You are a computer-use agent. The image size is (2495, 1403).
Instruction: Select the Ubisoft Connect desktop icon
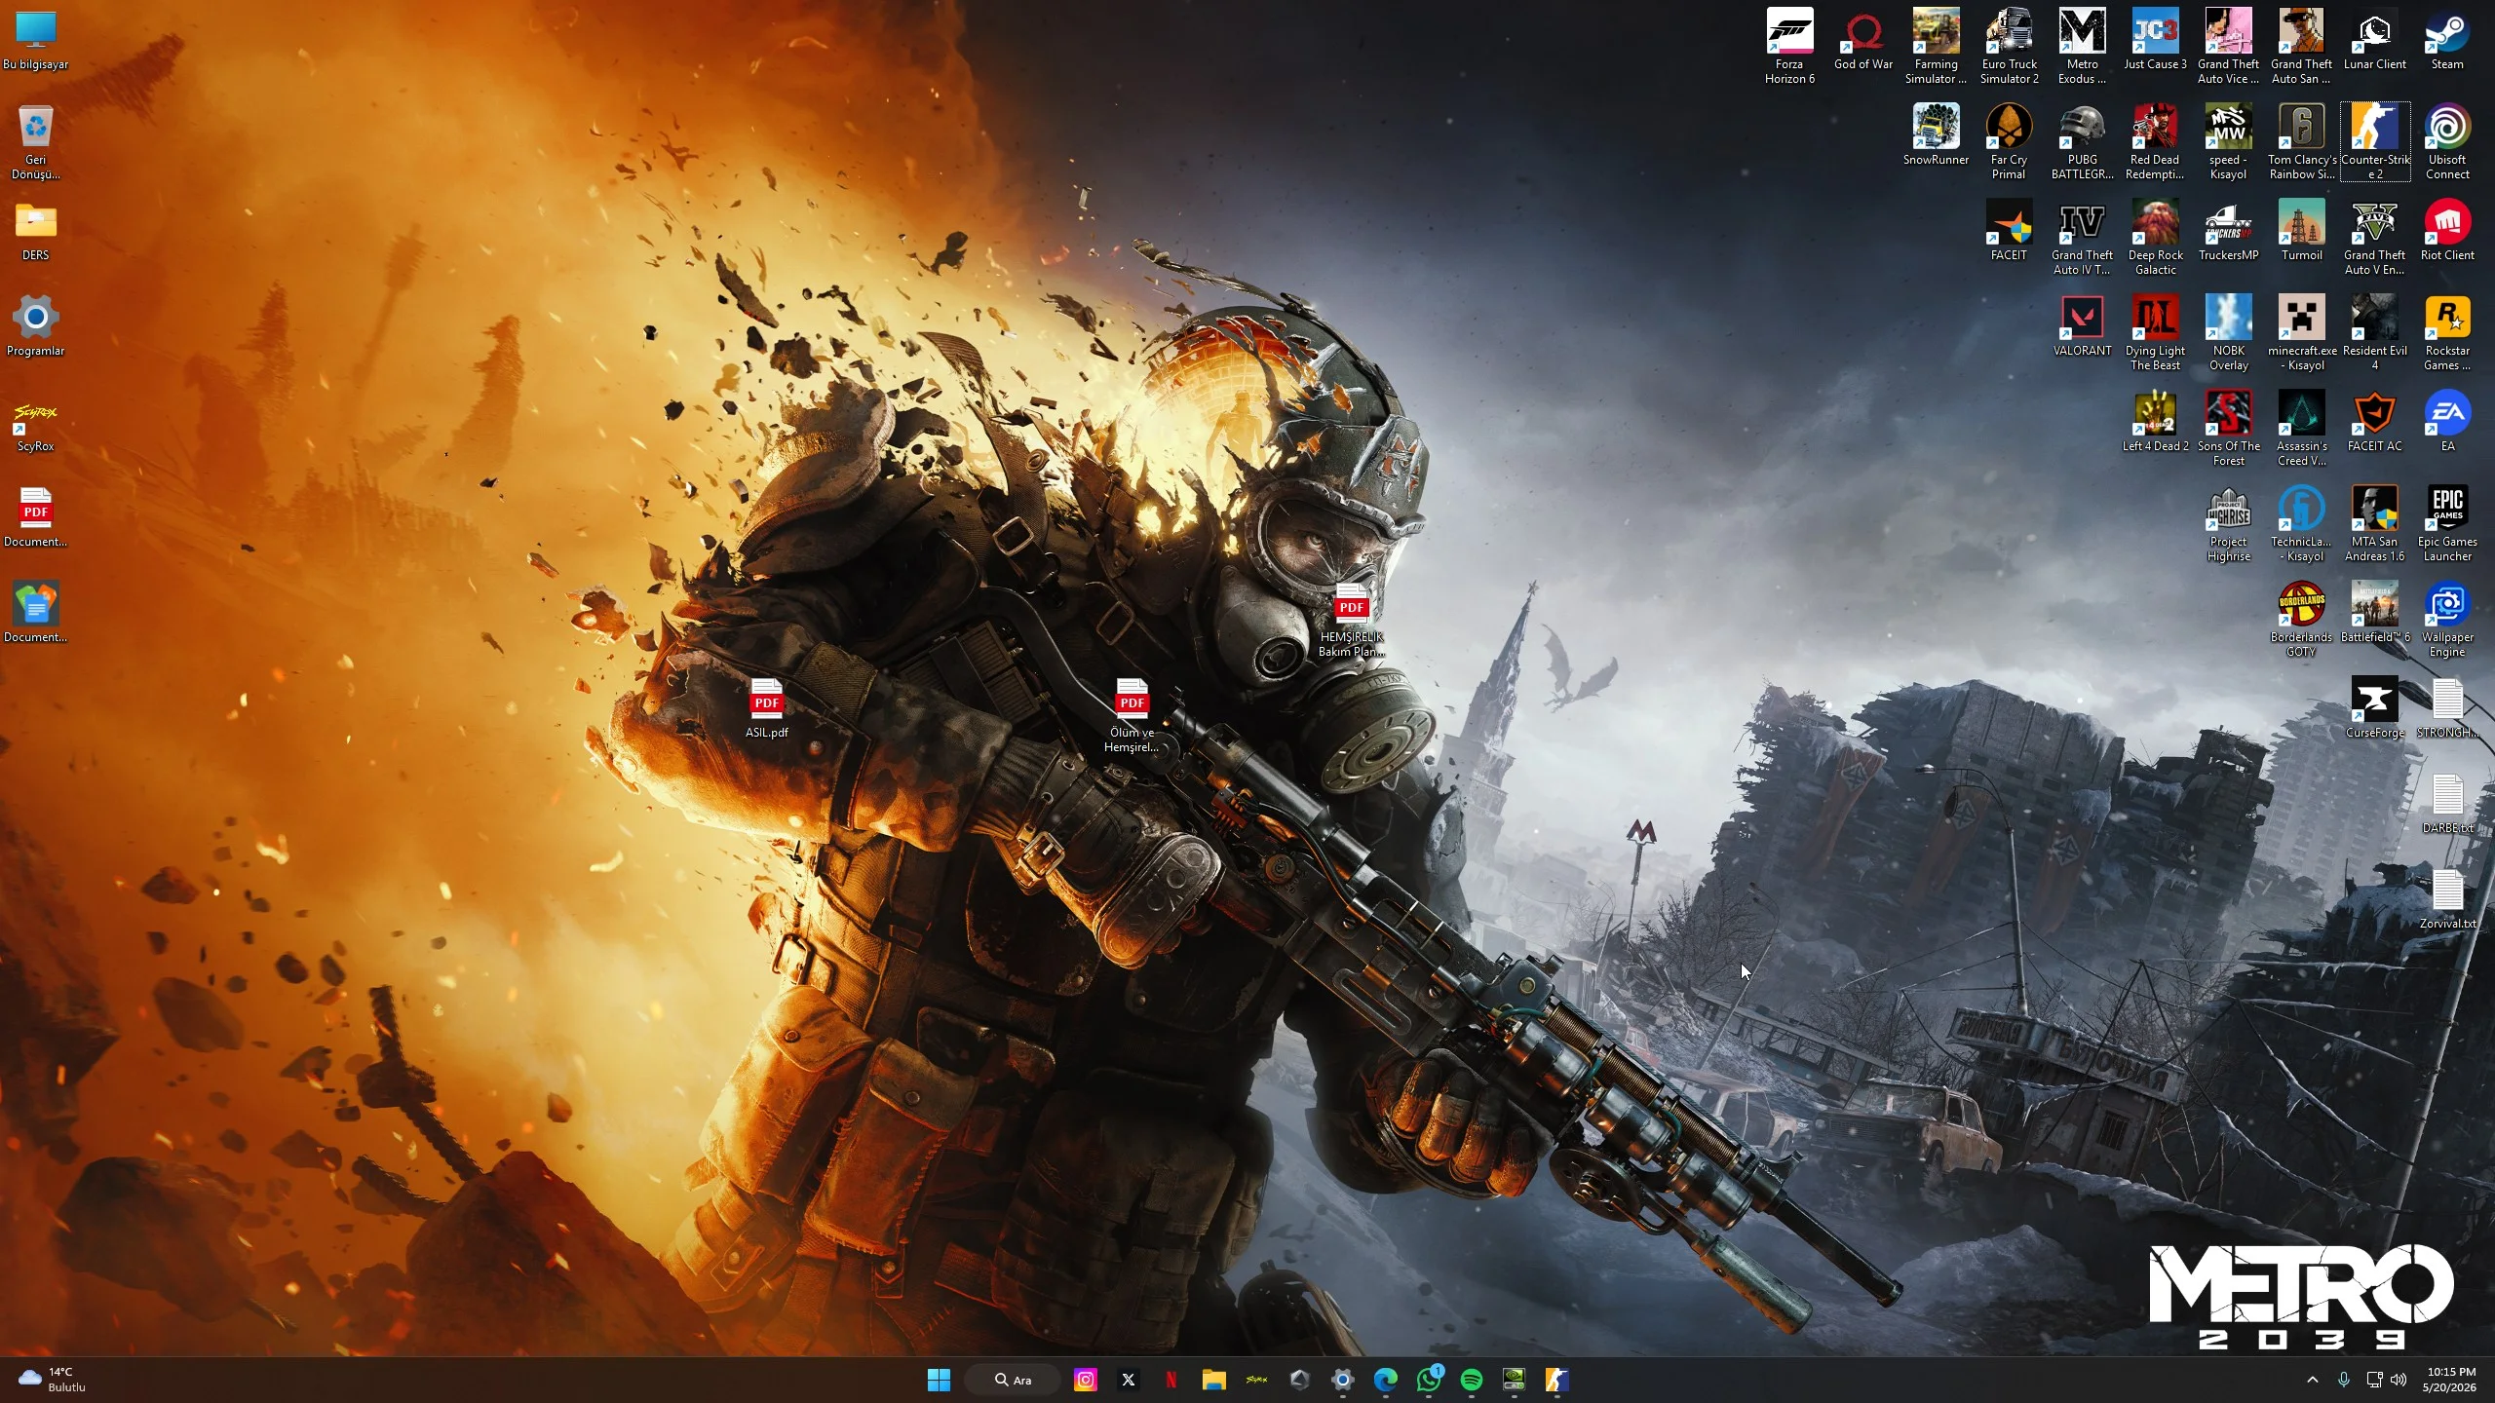click(x=2447, y=141)
